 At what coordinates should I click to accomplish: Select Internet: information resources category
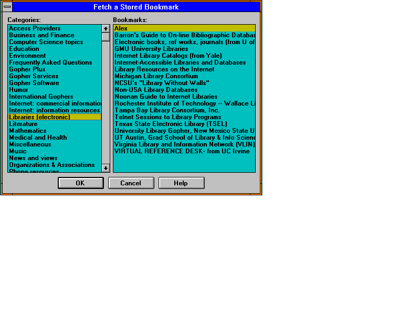click(x=55, y=110)
